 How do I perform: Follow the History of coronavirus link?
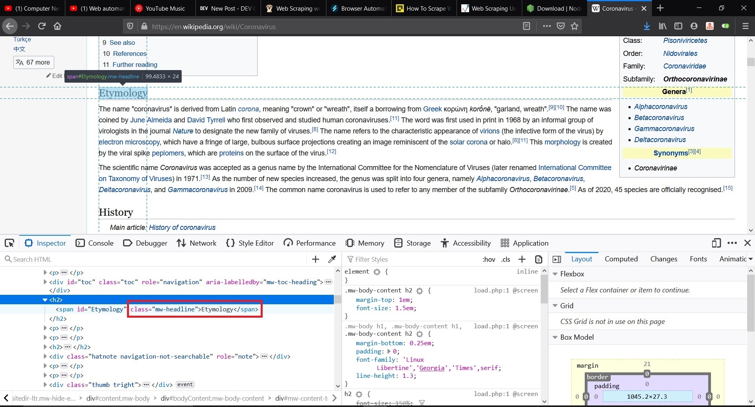click(182, 228)
